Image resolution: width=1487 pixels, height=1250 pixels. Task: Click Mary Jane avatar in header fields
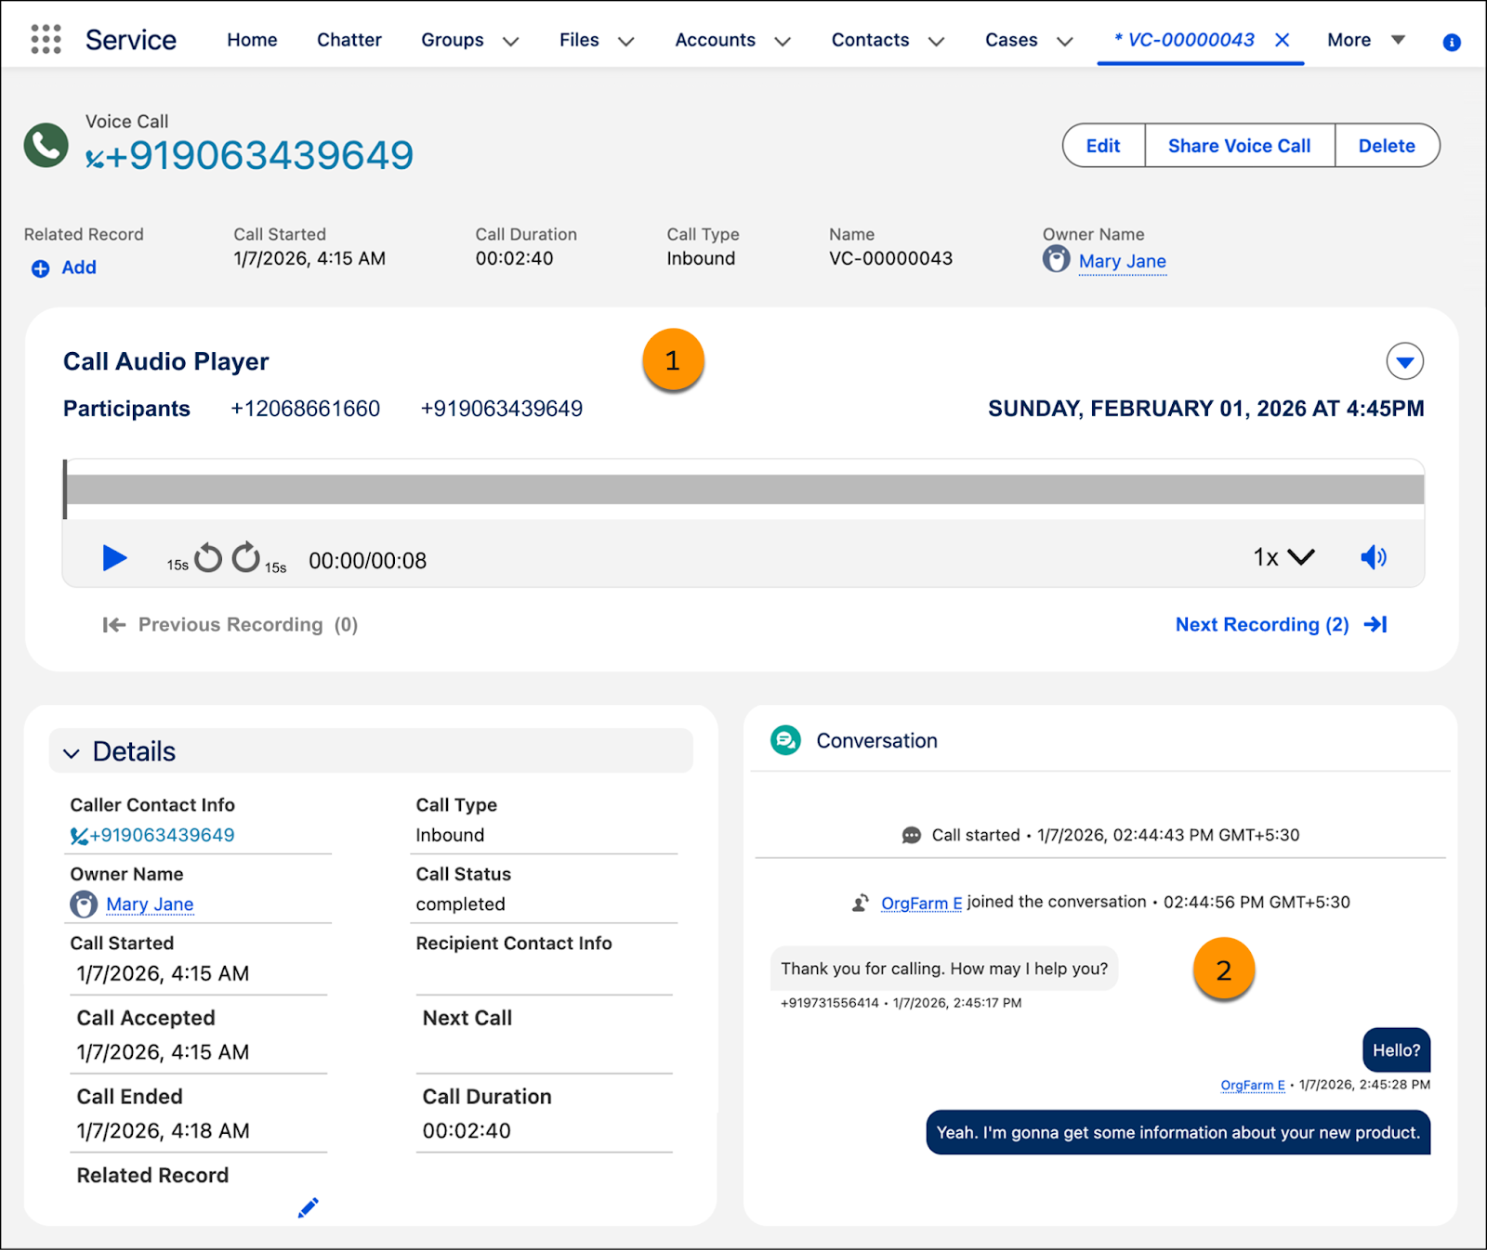tap(1056, 259)
